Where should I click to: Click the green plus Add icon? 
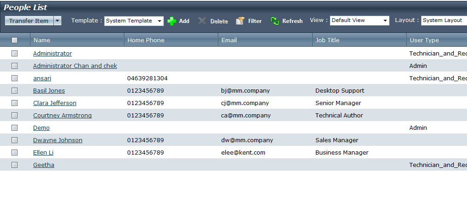tap(172, 21)
